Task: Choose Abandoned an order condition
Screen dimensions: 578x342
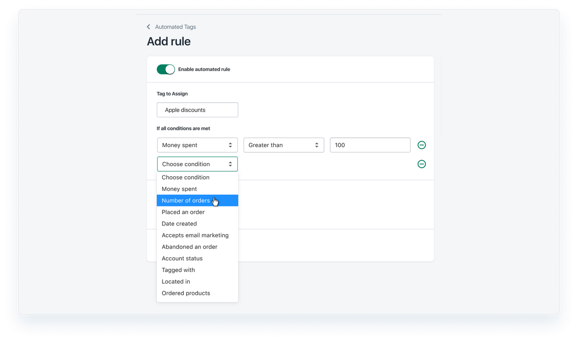Action: [x=189, y=247]
